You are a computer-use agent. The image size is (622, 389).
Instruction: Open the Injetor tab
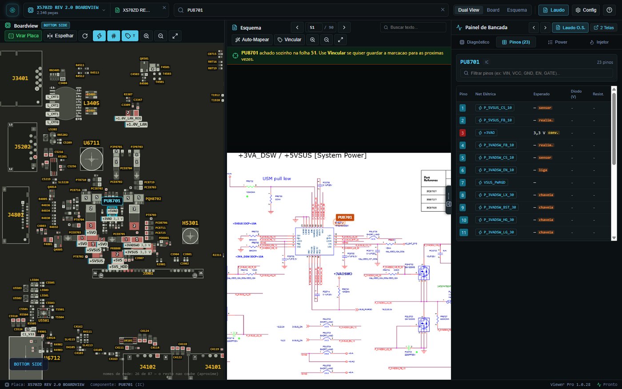coord(599,42)
